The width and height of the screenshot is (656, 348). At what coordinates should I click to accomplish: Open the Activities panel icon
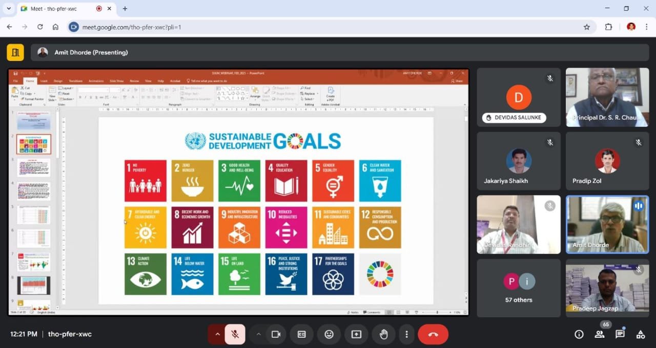(641, 334)
